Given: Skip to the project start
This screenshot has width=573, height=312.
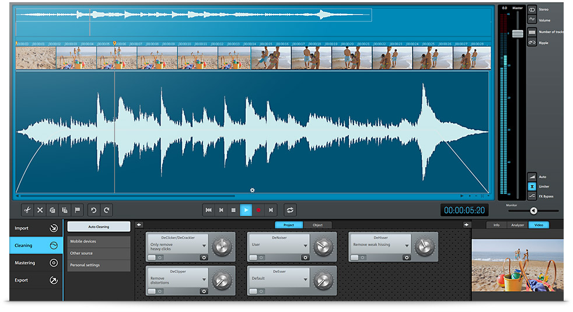Looking at the screenshot, I should coord(208,210).
